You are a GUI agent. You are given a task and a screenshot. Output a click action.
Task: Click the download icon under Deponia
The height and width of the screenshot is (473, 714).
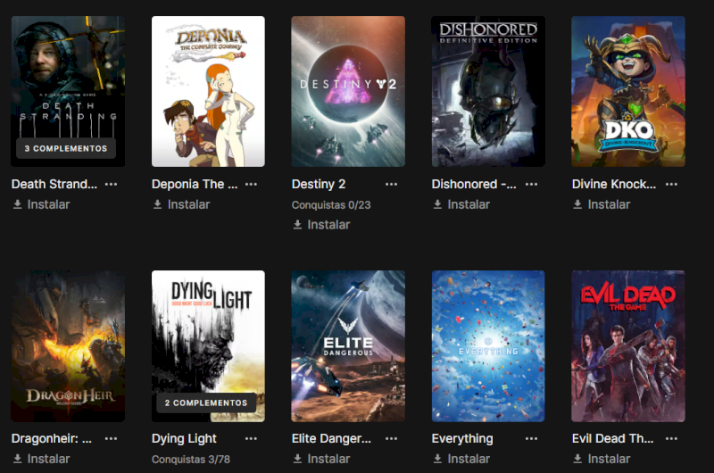coord(158,204)
